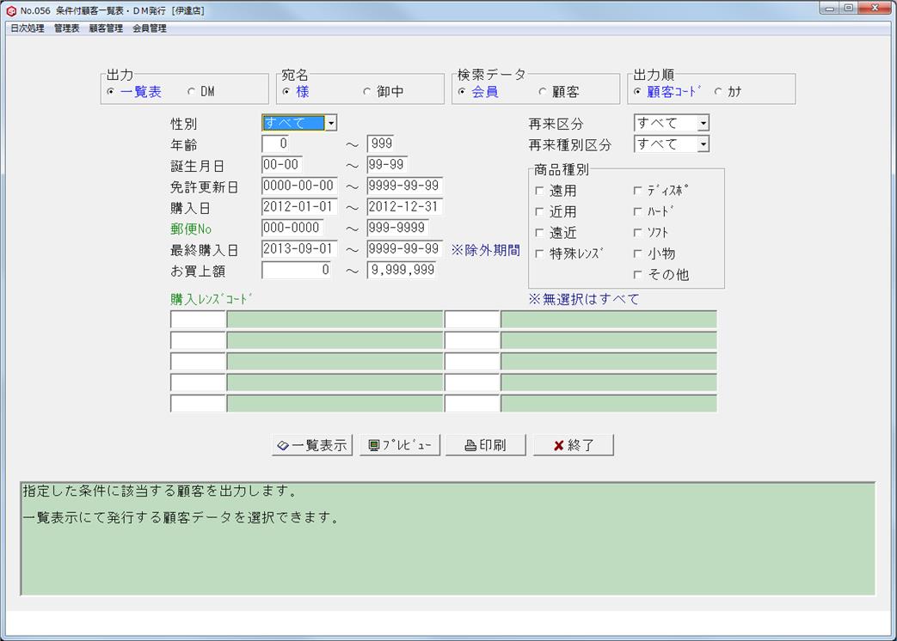Click the maximum age field 999
Image resolution: width=897 pixels, height=641 pixels.
click(381, 143)
